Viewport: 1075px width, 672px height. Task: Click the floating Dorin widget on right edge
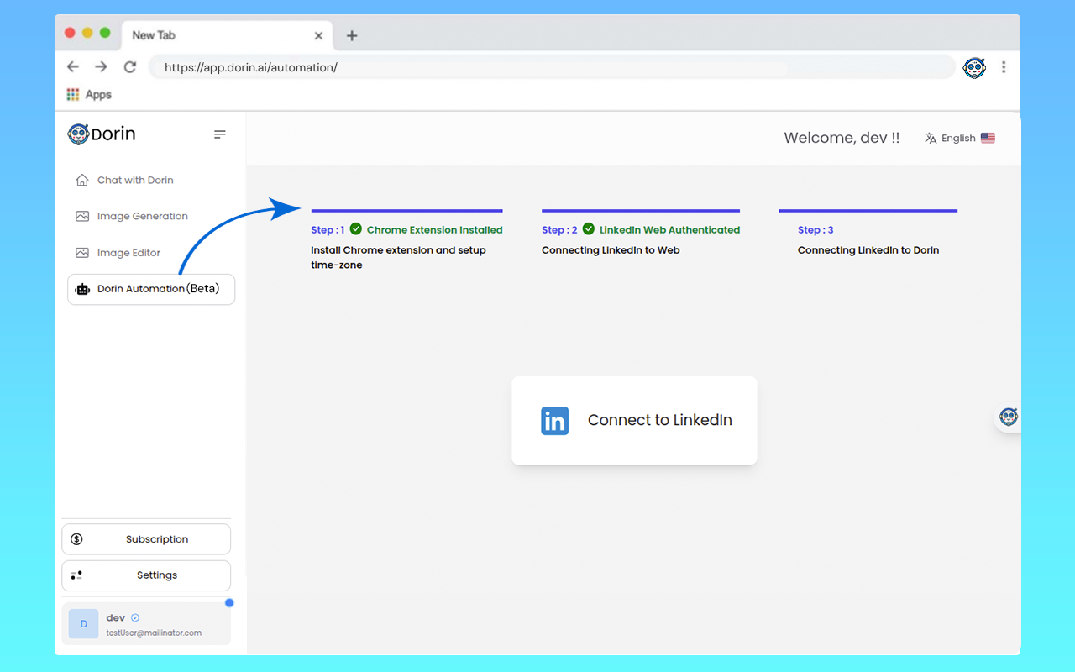tap(1008, 417)
